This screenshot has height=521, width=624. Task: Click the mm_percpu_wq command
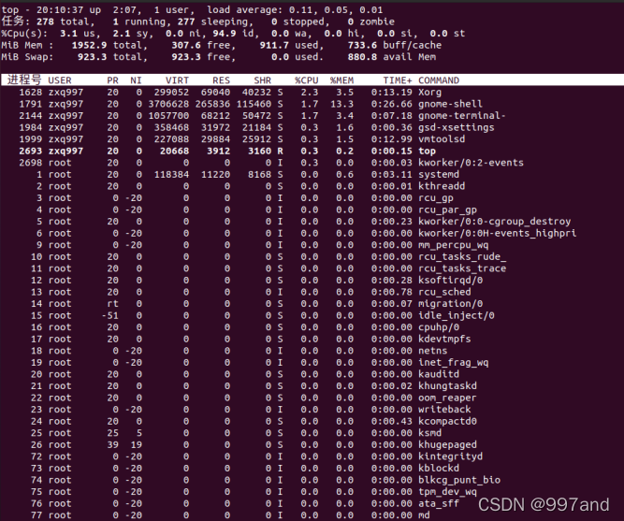[x=454, y=245]
